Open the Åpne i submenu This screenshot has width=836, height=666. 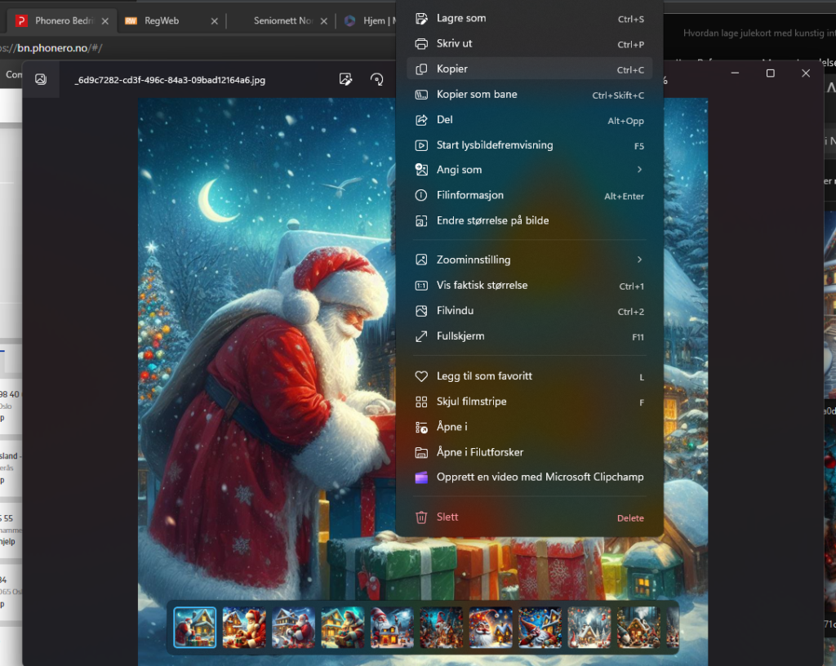point(451,427)
